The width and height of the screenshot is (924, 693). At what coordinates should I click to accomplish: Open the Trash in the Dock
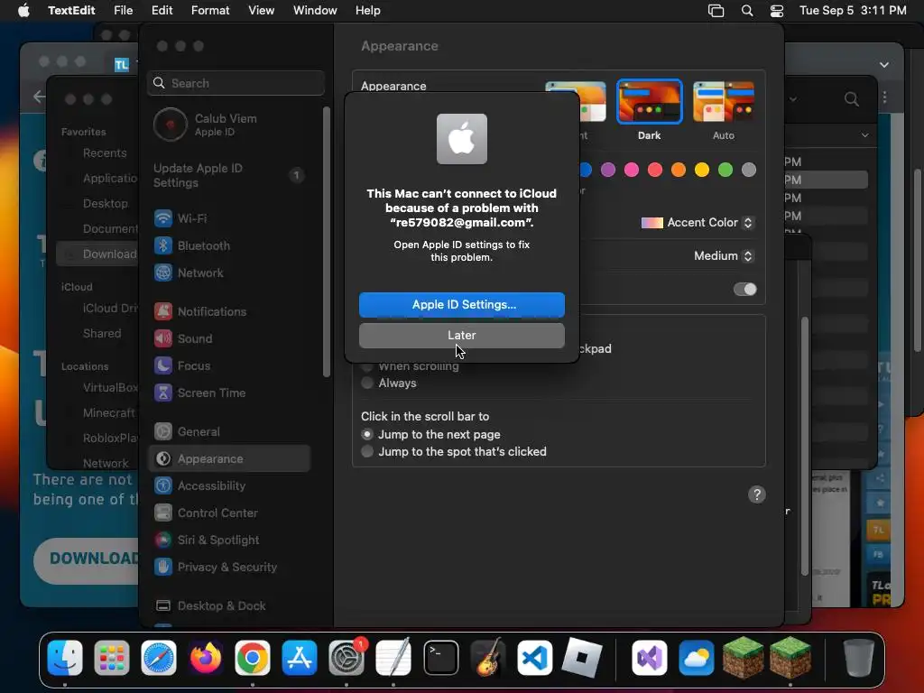pos(859,658)
